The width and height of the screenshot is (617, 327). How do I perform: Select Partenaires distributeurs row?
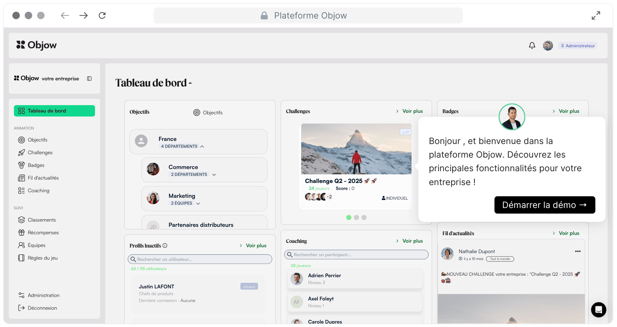tap(204, 223)
